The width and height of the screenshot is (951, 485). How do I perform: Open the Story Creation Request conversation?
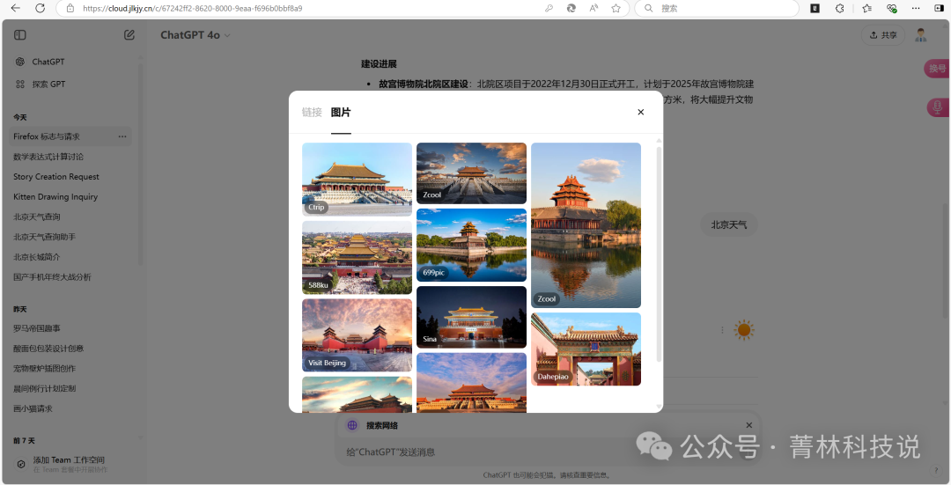[x=55, y=177]
